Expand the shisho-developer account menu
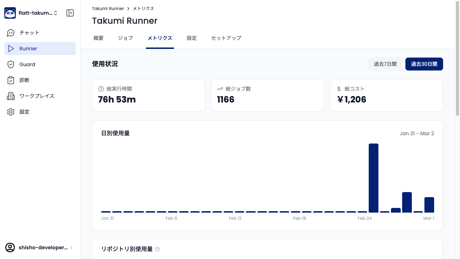 (40, 247)
